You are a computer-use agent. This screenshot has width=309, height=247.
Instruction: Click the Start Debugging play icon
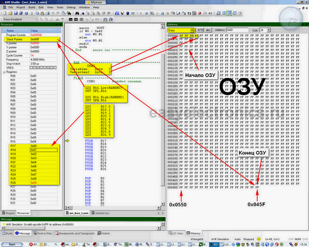(141, 13)
